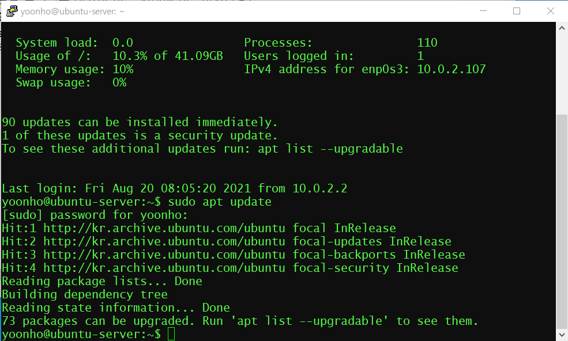Maximize the PuTTY terminal window

coord(517,11)
